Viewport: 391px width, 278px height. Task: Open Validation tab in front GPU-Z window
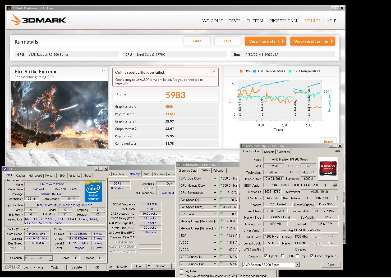point(283,152)
